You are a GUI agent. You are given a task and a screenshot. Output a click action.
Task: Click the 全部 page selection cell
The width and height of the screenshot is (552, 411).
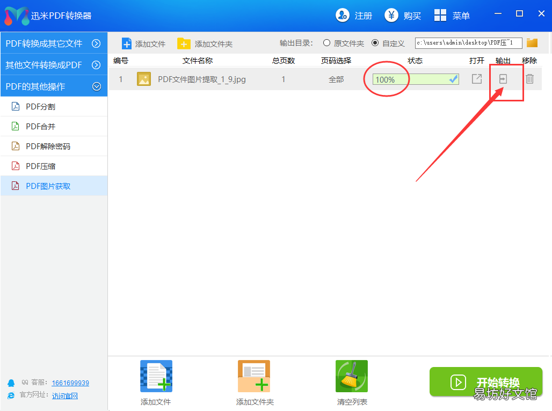(336, 79)
